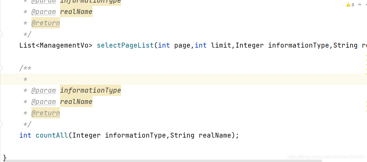
Task: Collapse the Javadoc block above countAll
Action: coord(1,68)
